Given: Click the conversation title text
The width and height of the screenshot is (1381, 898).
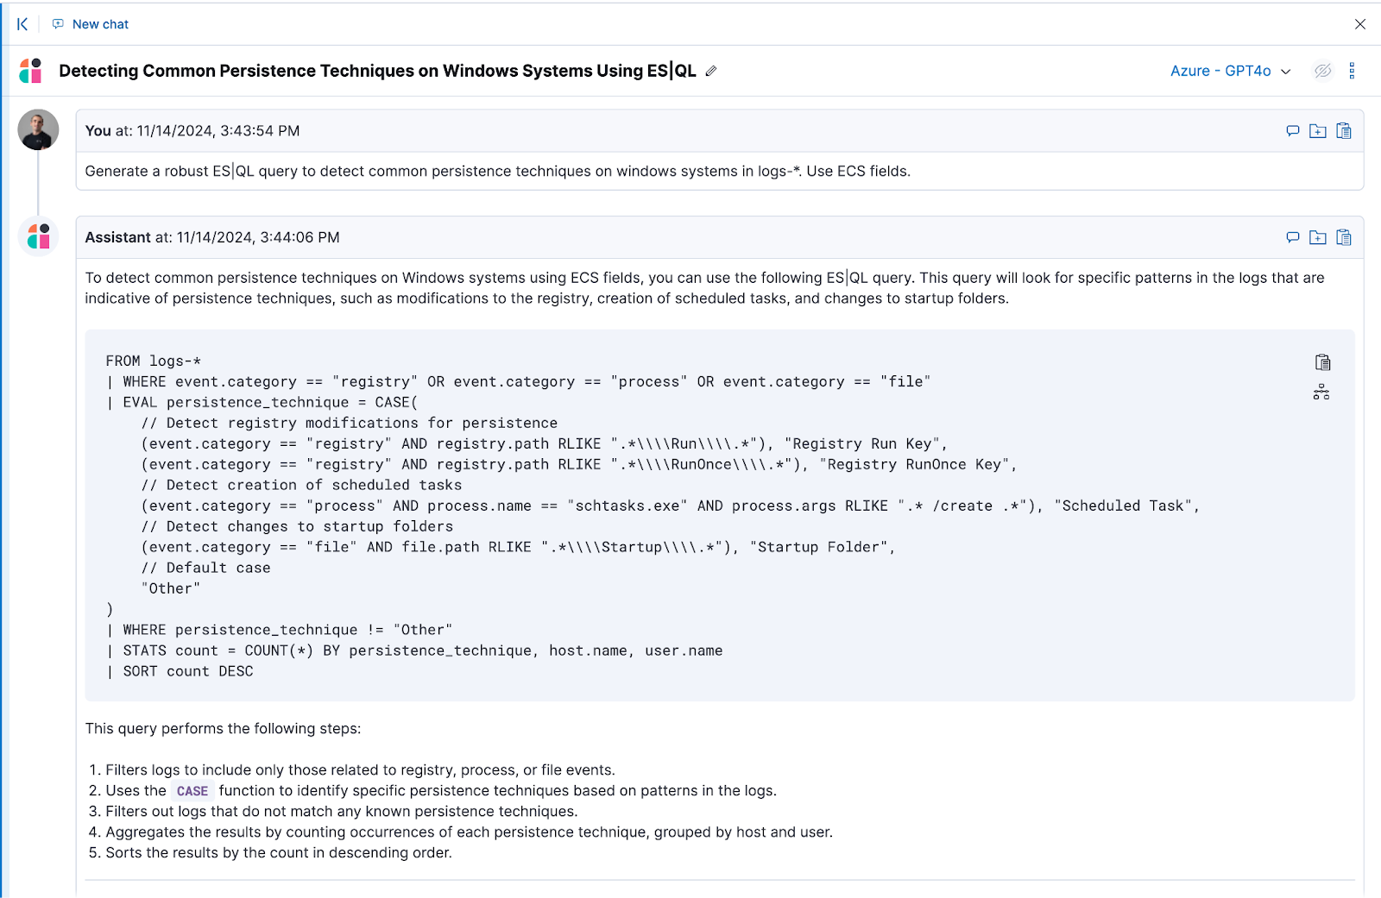Looking at the screenshot, I should pos(377,71).
